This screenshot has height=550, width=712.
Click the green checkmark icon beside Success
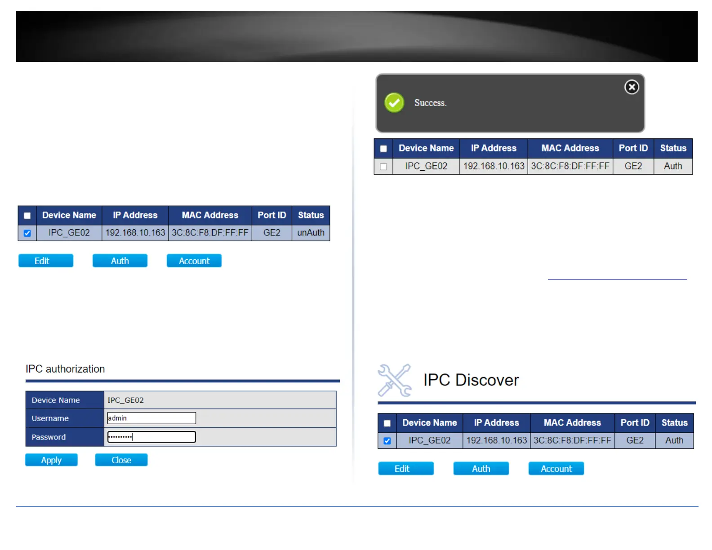(394, 103)
